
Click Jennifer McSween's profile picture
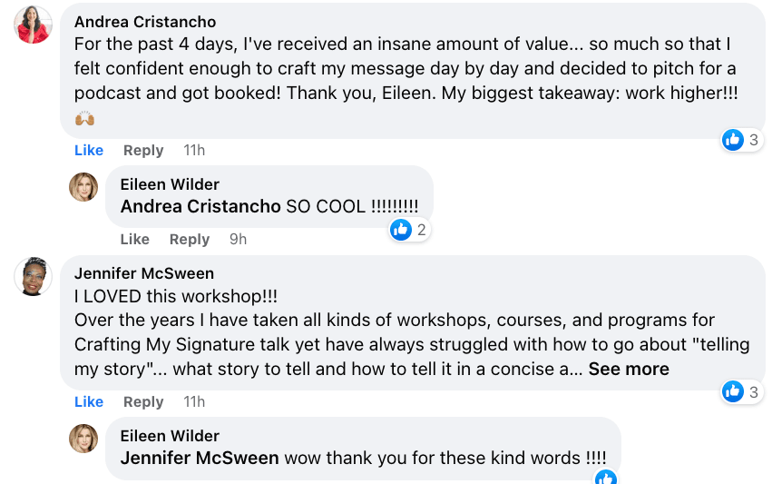[x=34, y=276]
